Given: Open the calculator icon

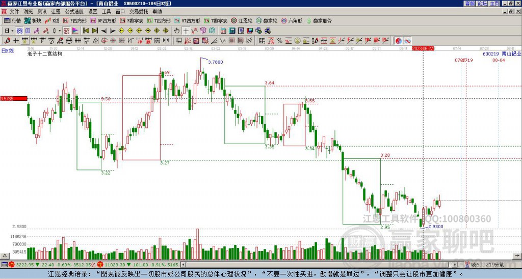Looking at the screenshot, I should (x=232, y=31).
